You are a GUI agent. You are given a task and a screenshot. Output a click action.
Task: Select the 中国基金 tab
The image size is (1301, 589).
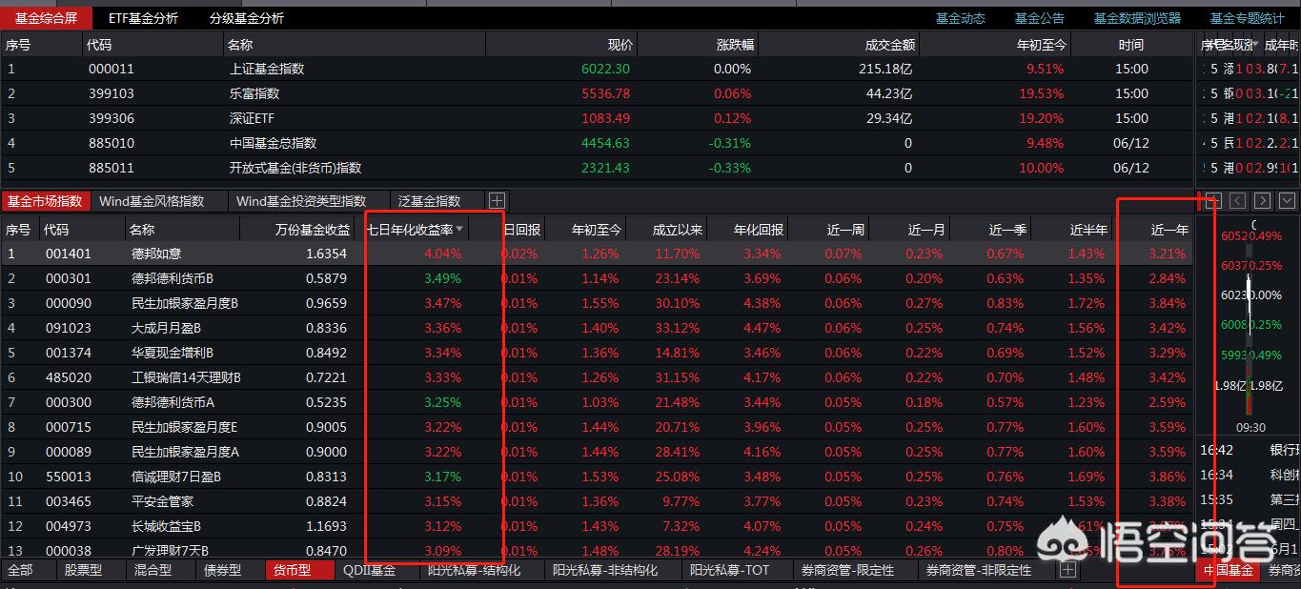pos(1228,570)
